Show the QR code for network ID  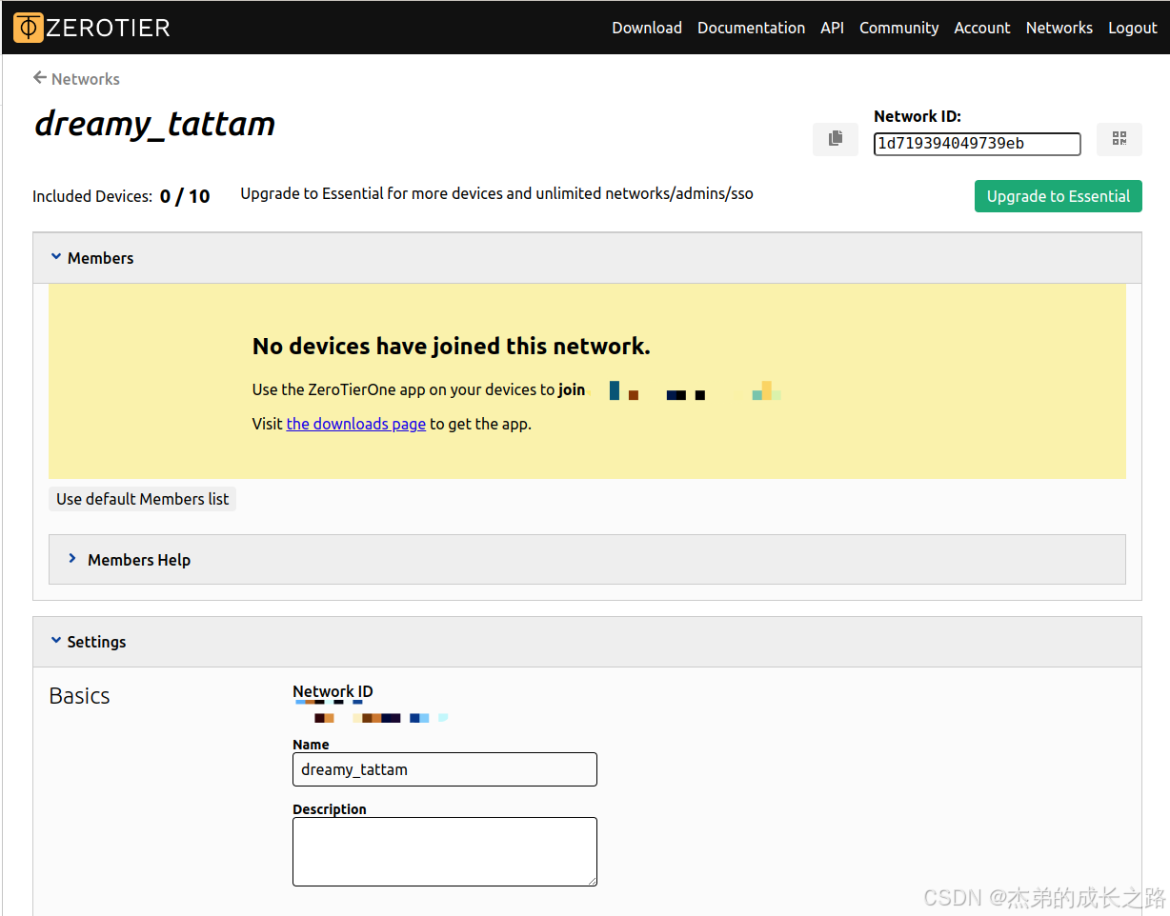click(x=1120, y=139)
